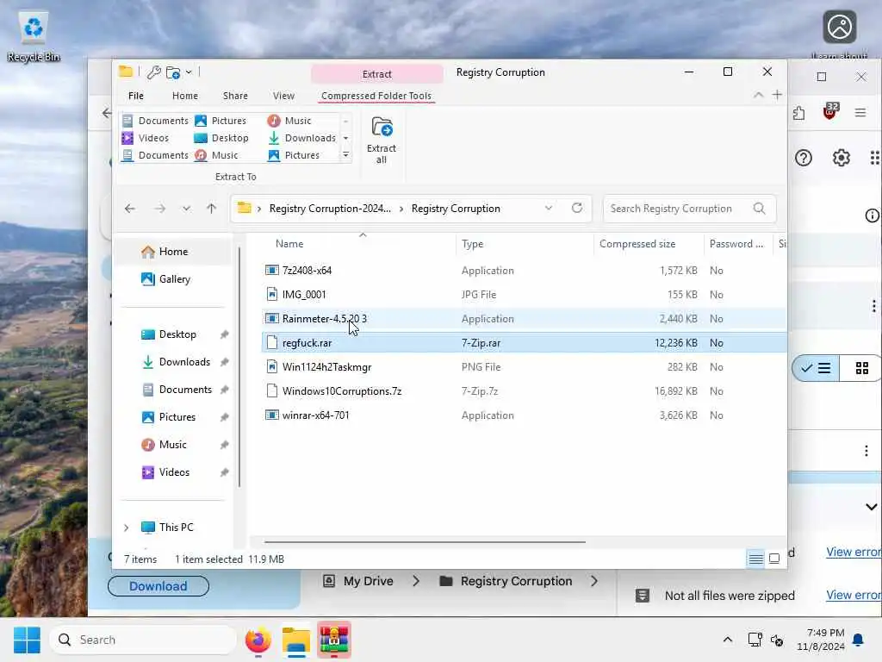
Task: Select regfuck.rar archive row
Action: [x=525, y=343]
